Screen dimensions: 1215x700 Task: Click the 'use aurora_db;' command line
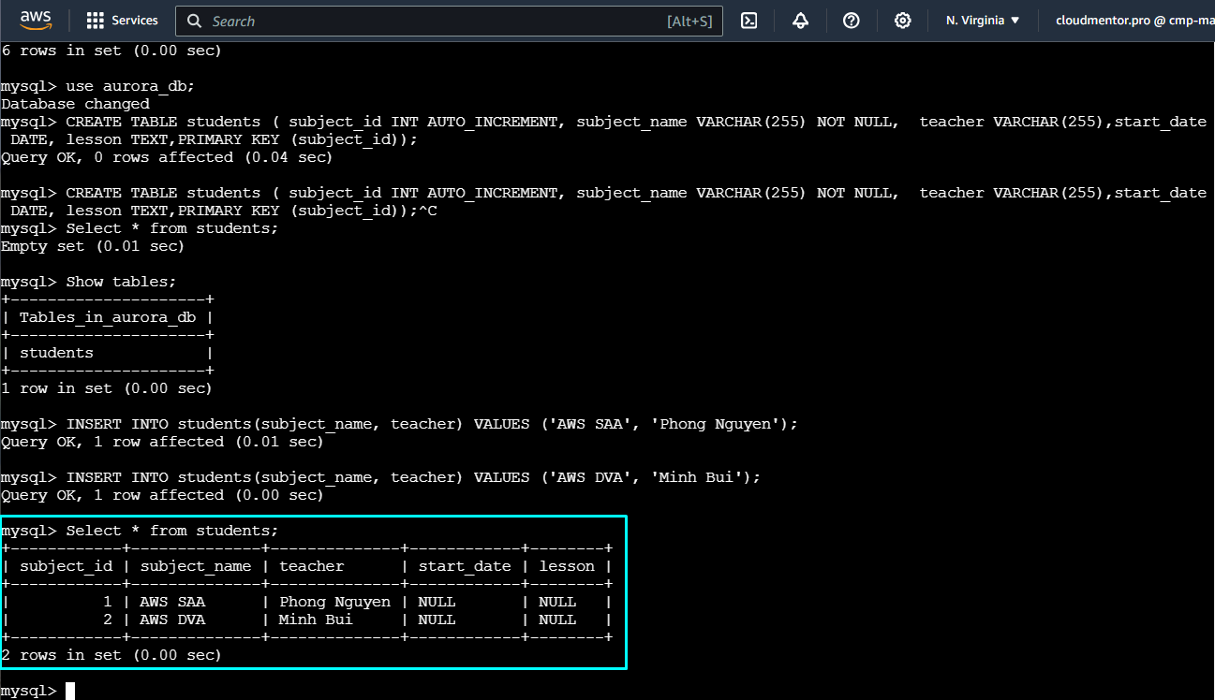point(129,86)
